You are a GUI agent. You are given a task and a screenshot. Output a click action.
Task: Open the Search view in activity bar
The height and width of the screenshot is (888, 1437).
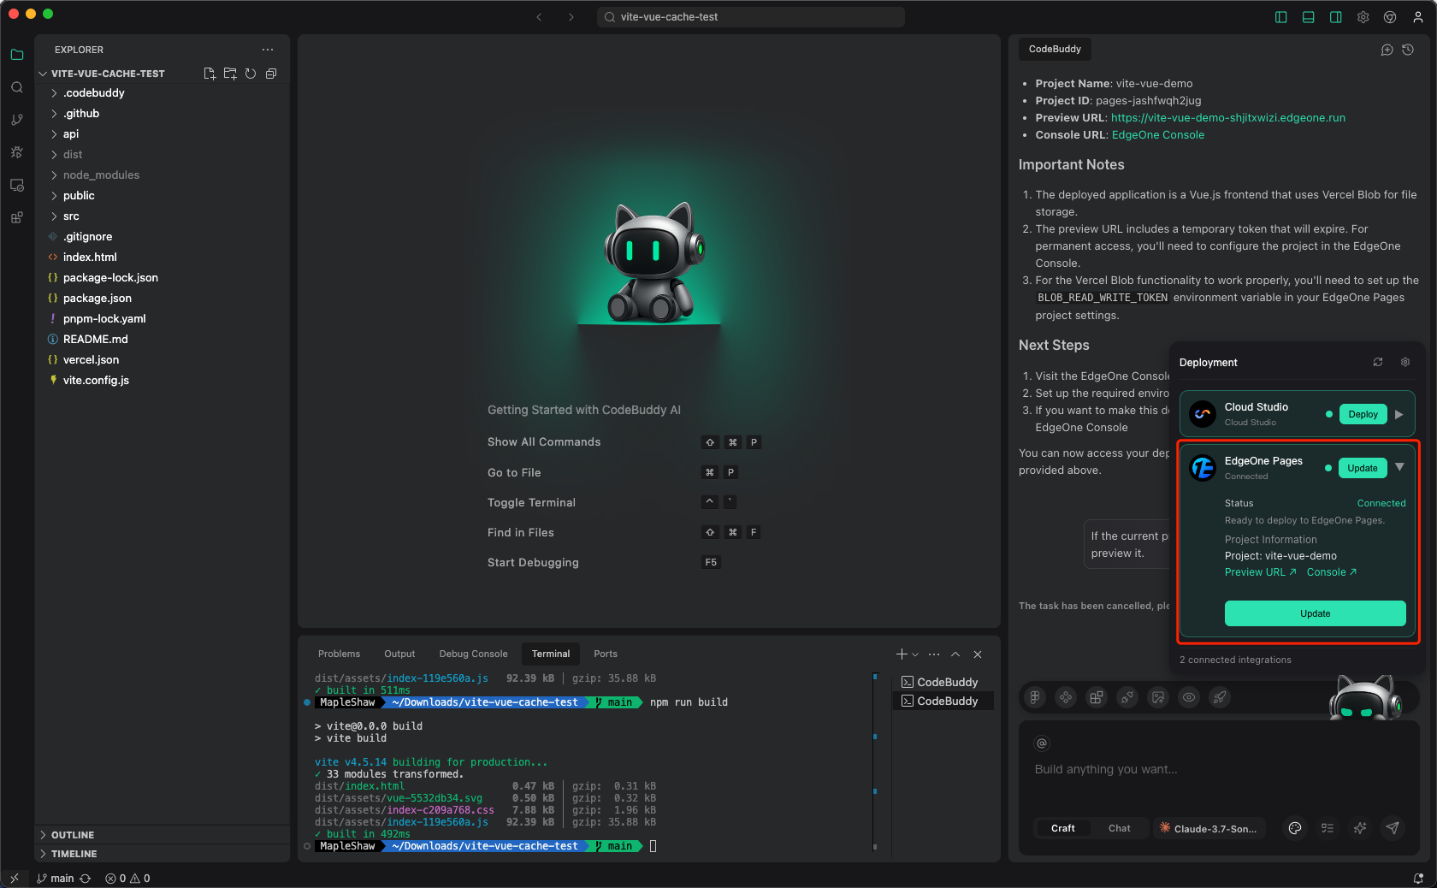[x=17, y=87]
